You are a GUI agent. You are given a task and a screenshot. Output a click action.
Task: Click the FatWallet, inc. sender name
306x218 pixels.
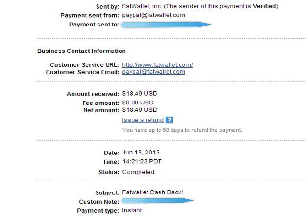[142, 6]
